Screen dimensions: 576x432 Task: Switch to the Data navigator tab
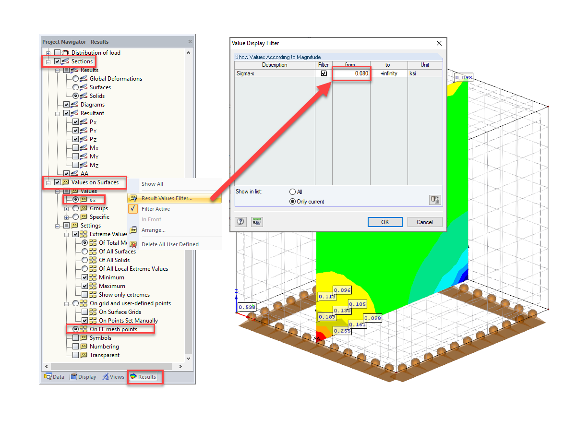54,377
